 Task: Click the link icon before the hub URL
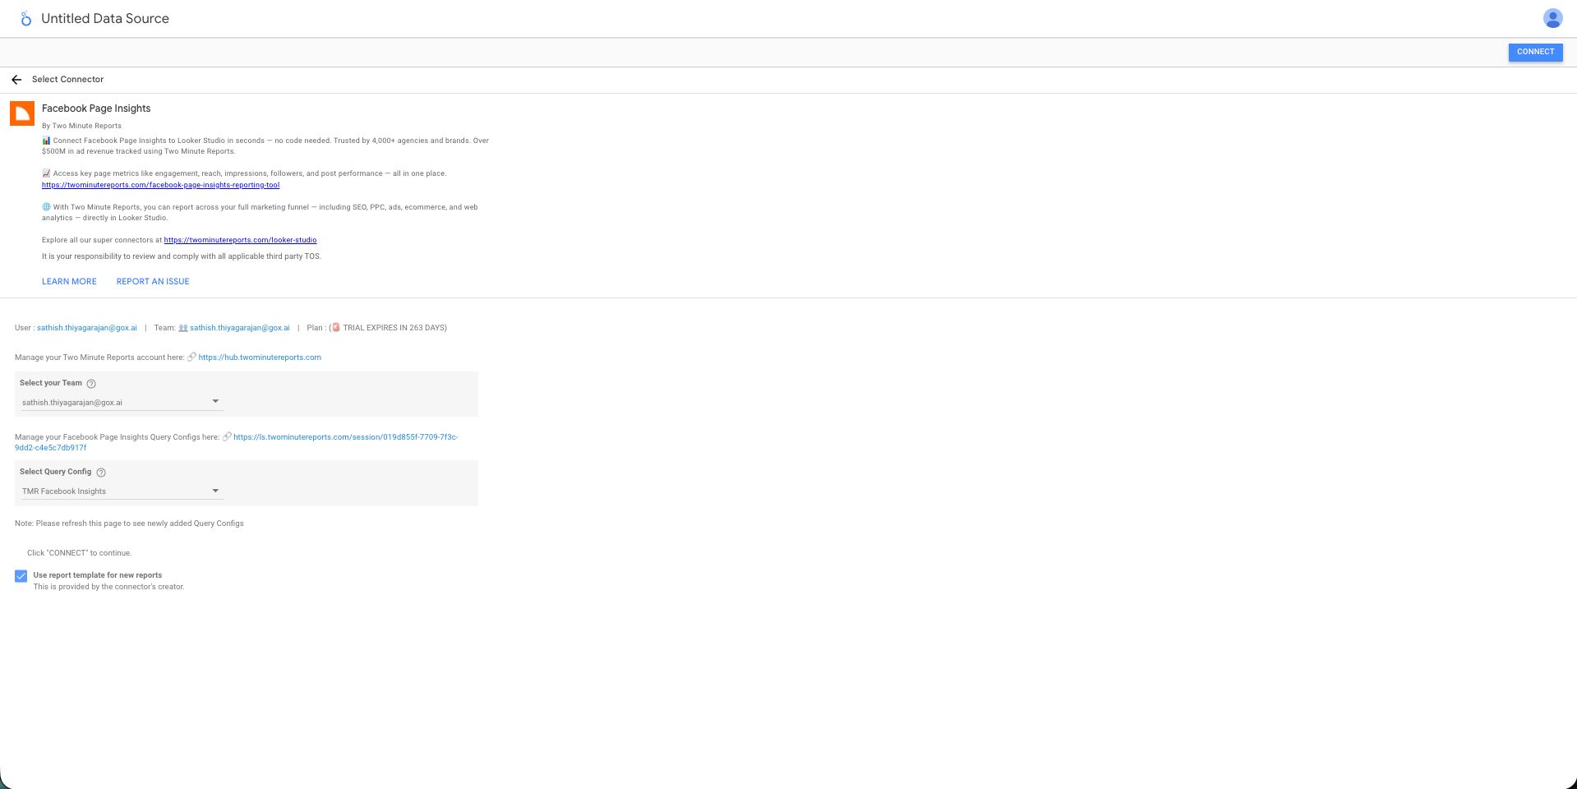191,357
